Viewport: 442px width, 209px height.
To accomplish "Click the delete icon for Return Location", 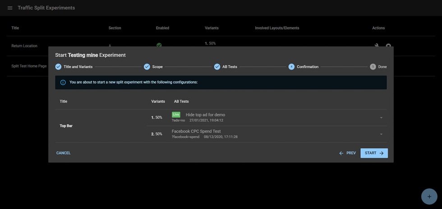I will point(388,45).
